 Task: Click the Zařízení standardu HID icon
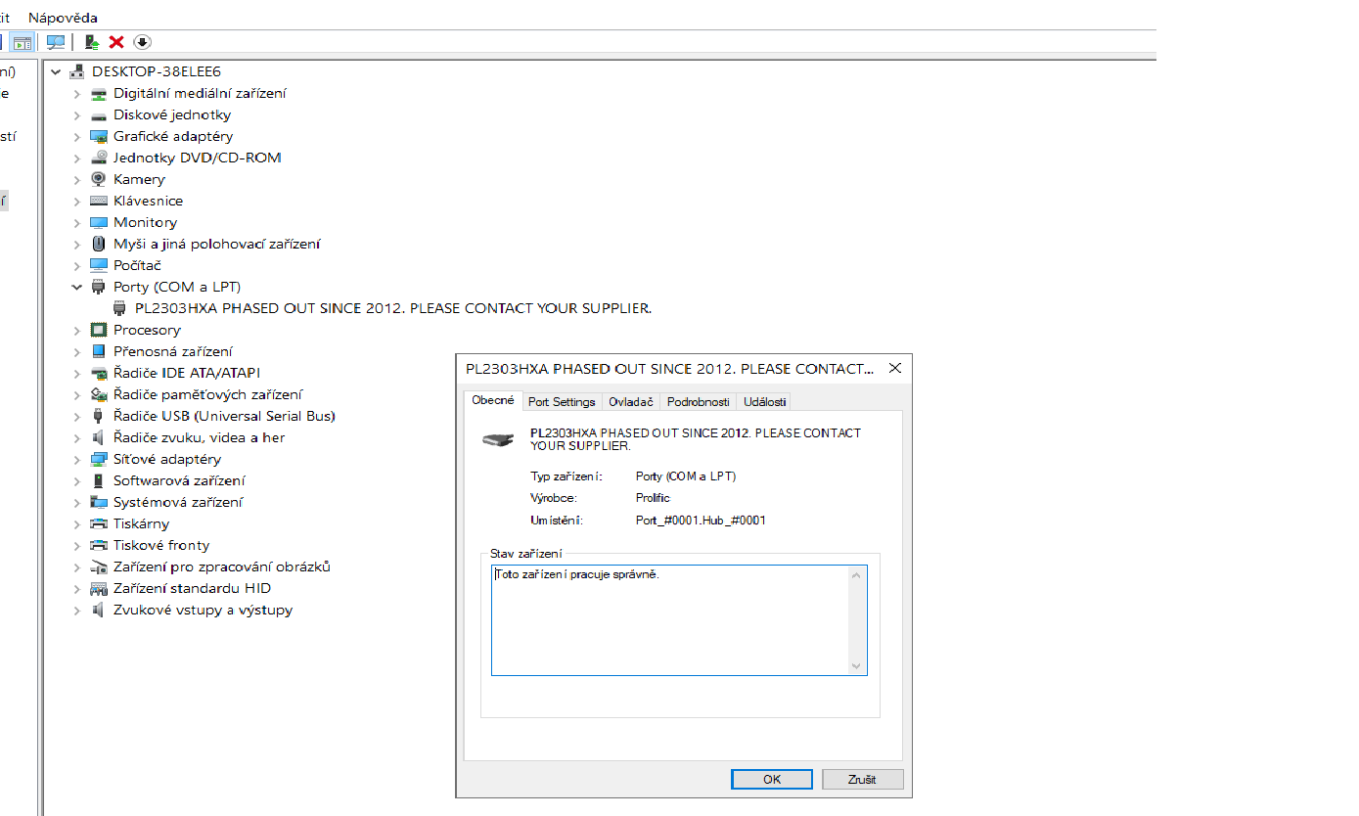(x=98, y=588)
